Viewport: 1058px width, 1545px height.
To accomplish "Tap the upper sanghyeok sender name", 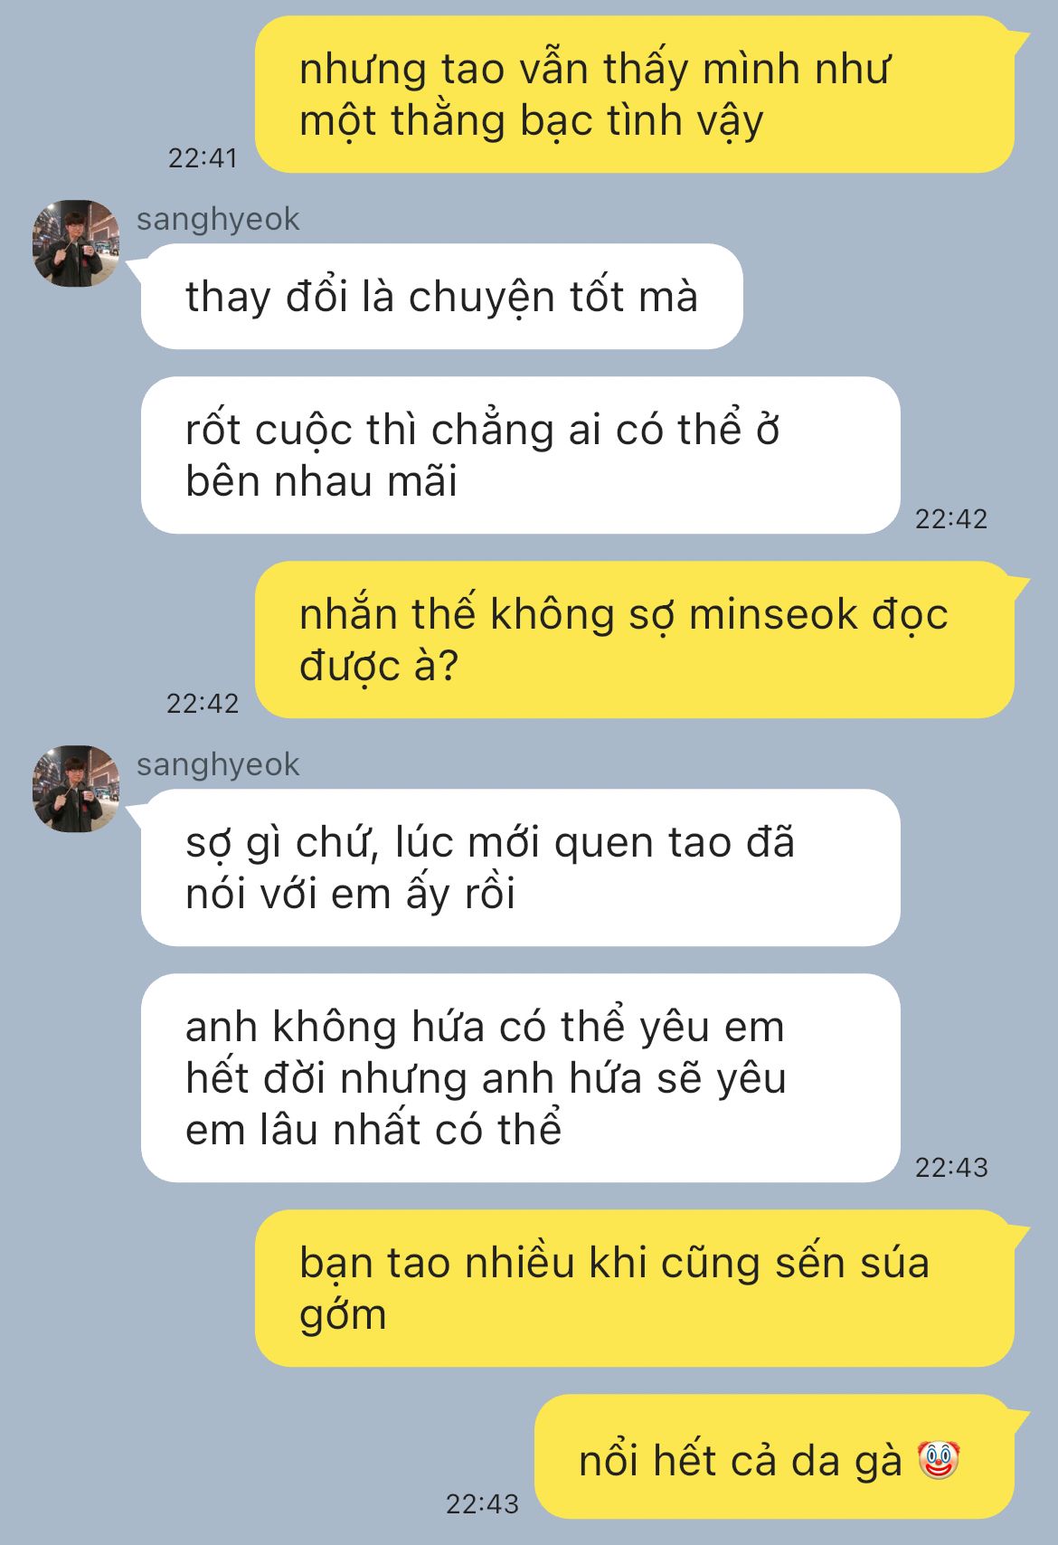I will [x=218, y=219].
